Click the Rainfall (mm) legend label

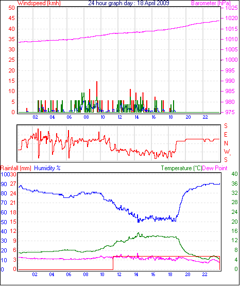[x=15, y=168]
